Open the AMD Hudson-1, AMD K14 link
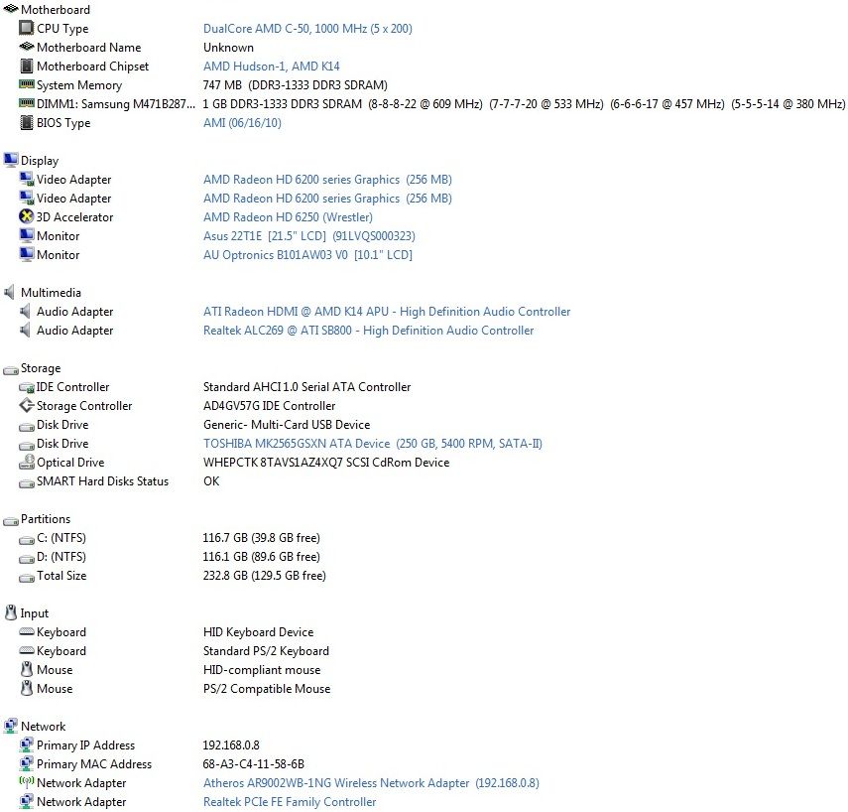Viewport: 848px width, 812px height. tap(271, 67)
